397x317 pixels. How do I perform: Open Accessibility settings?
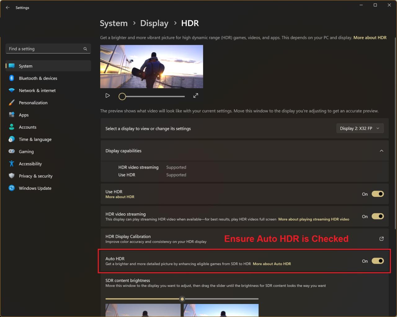[x=30, y=164]
